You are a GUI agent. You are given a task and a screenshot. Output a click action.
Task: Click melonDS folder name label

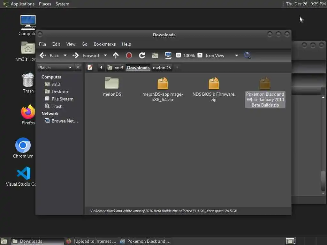tap(112, 94)
